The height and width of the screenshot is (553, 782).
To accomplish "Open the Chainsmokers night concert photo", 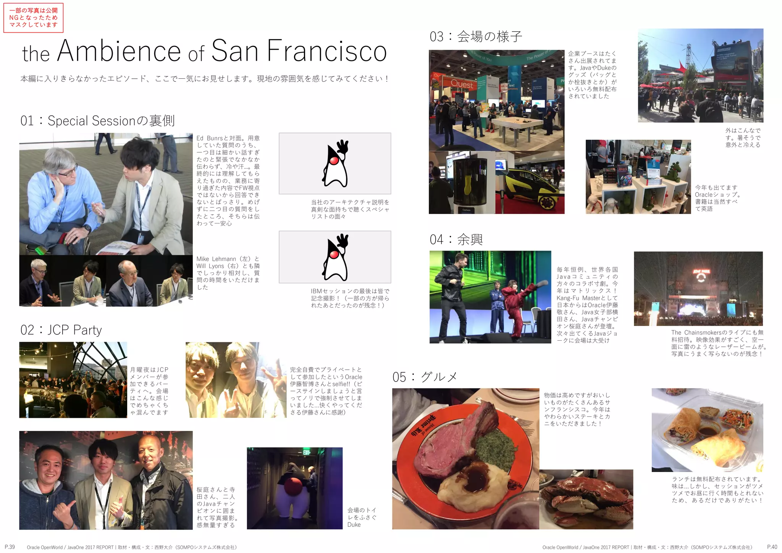I will (698, 289).
